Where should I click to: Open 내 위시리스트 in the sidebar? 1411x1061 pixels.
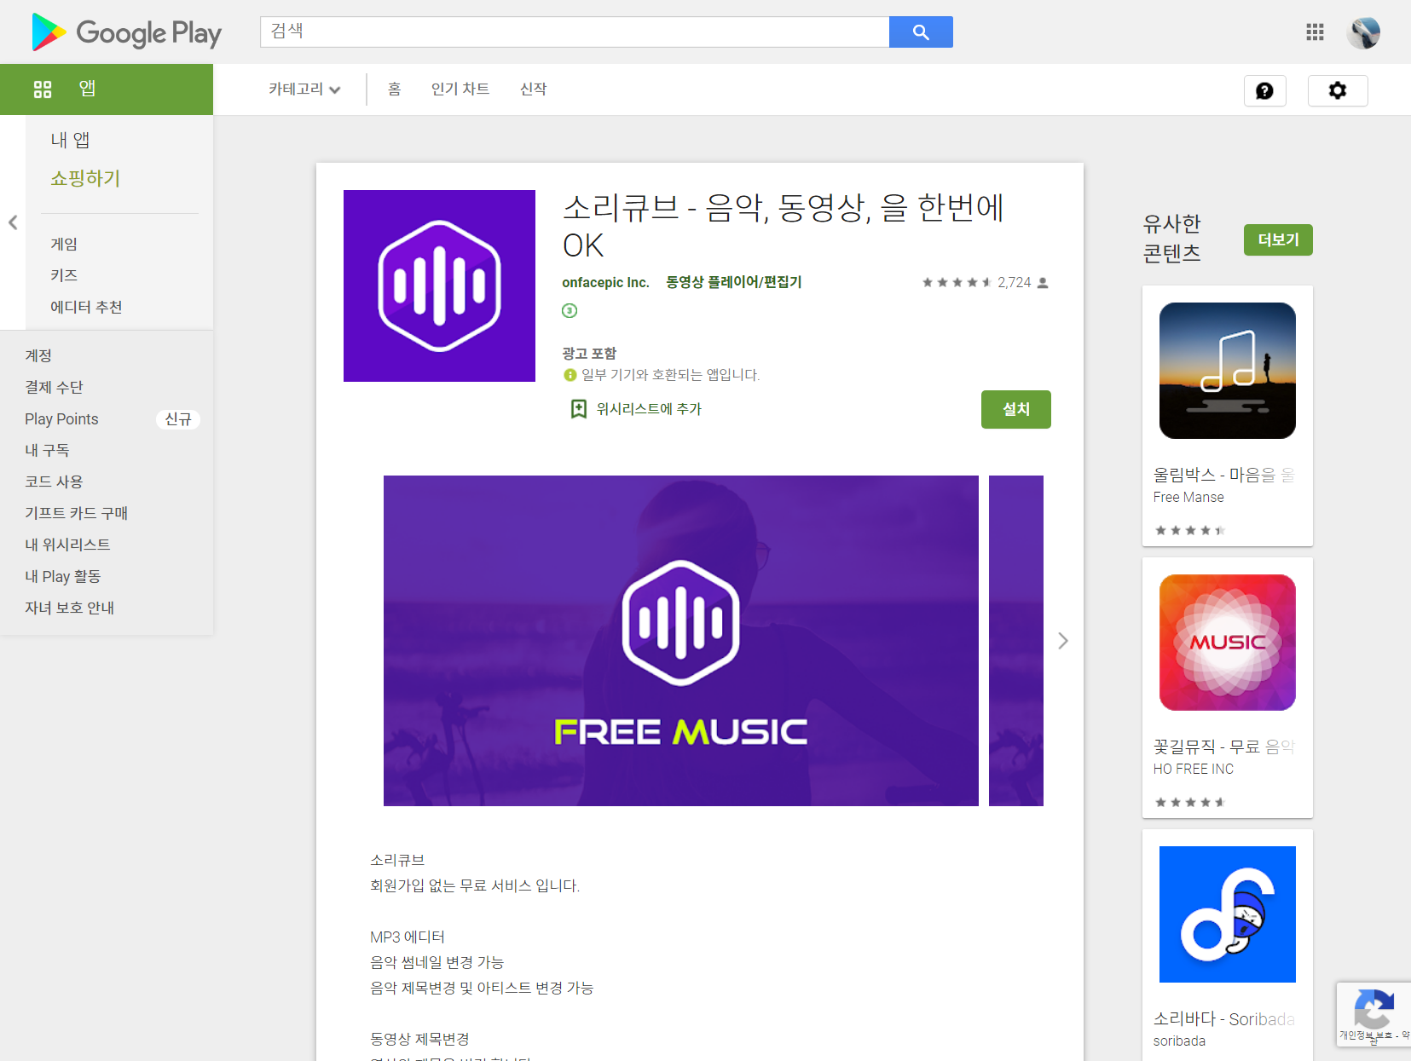point(67,545)
